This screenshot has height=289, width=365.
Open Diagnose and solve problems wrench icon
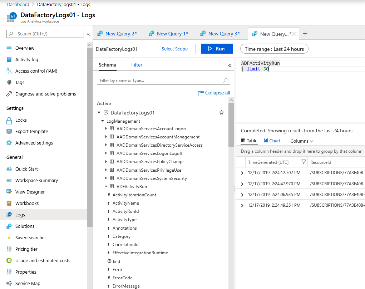(x=9, y=94)
